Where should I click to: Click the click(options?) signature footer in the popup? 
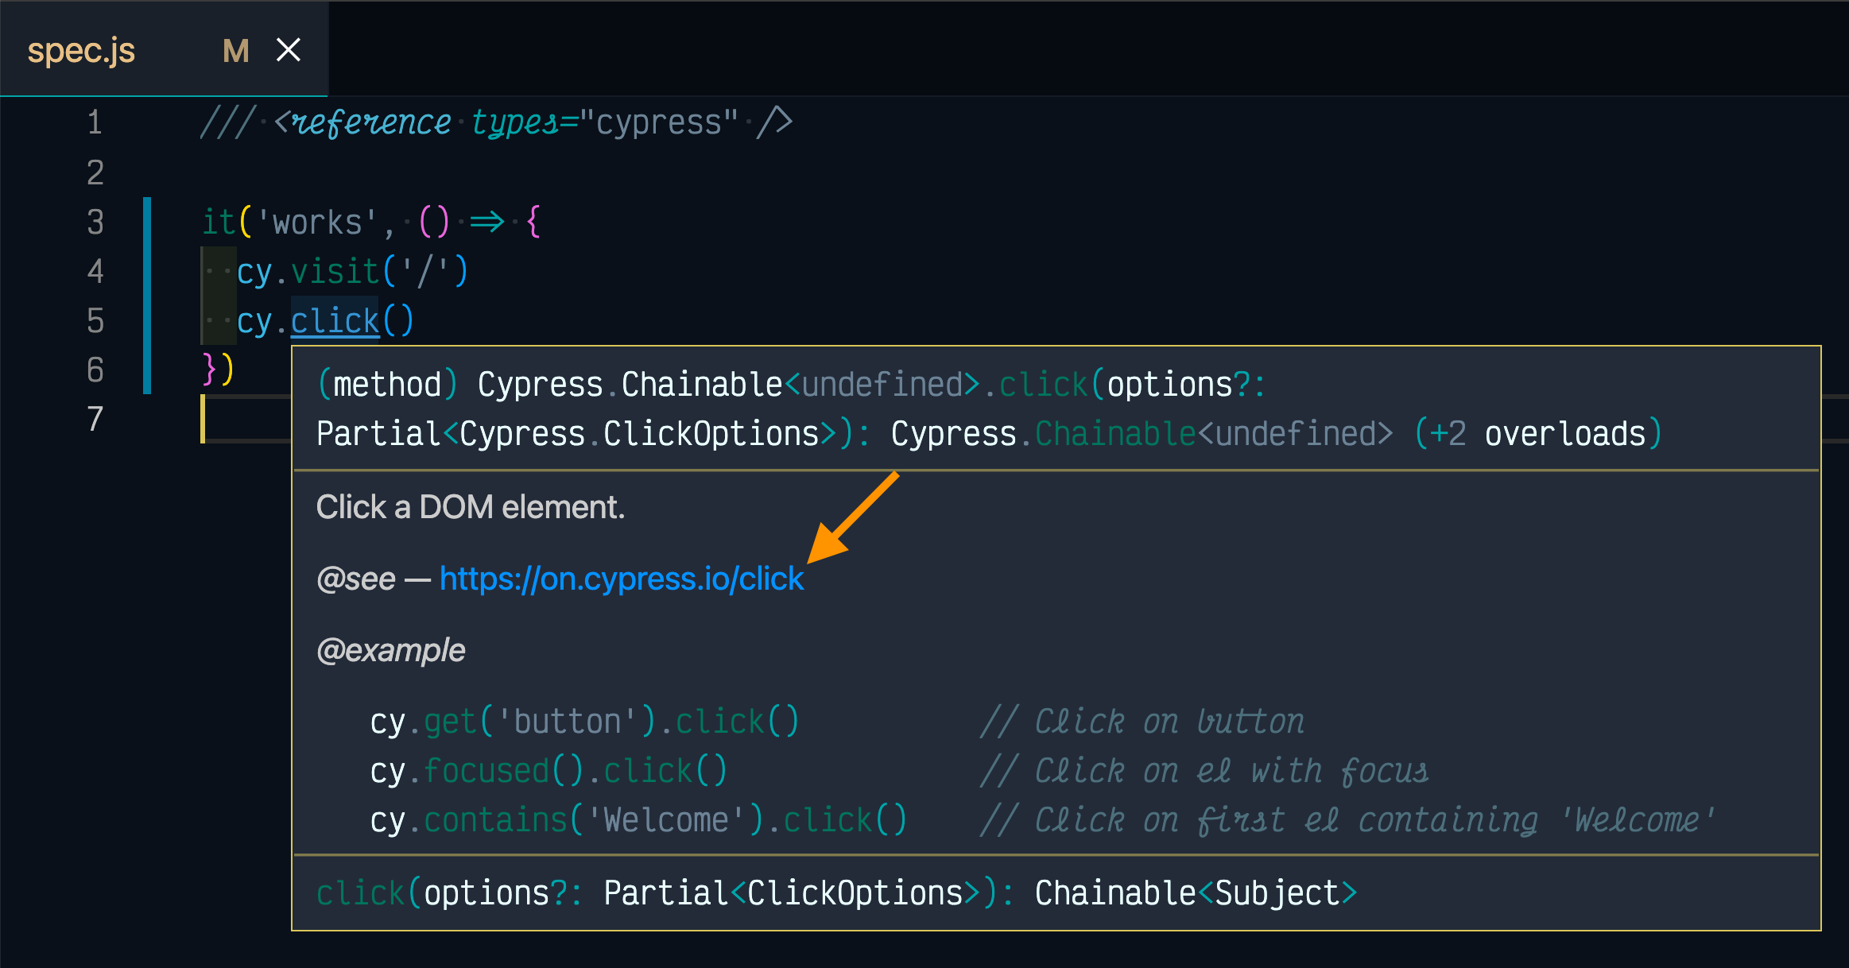(835, 893)
